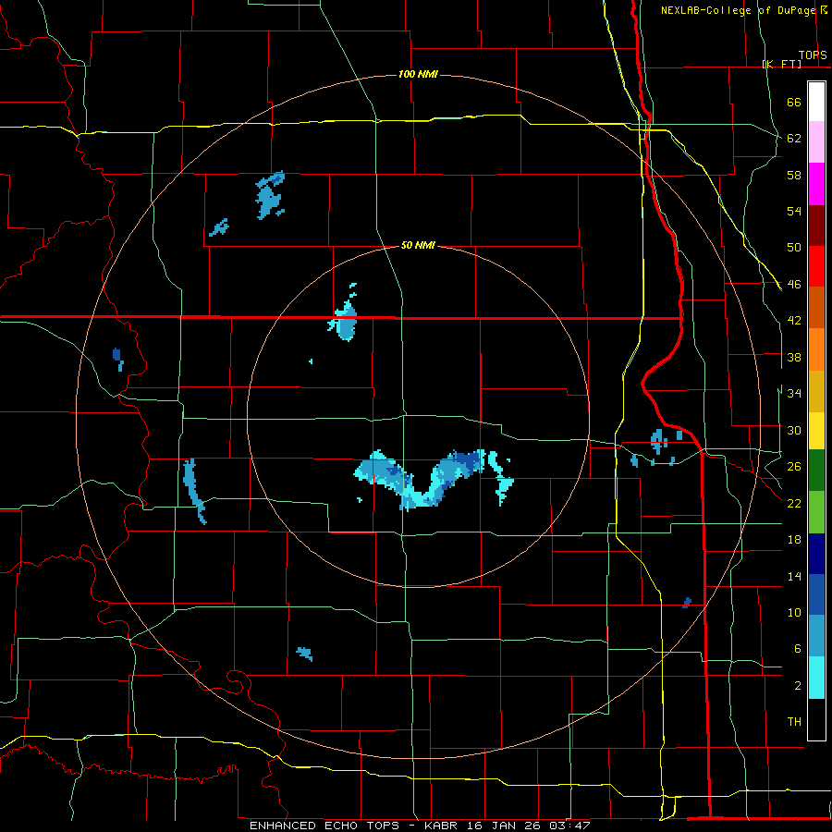The width and height of the screenshot is (832, 832).
Task: Click the elongated echo streak west of center
Action: pyautogui.click(x=193, y=491)
